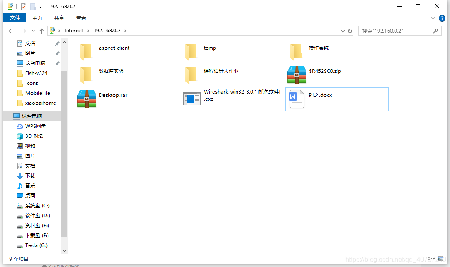
Task: Open 下载 in the sidebar
Action: [26, 176]
